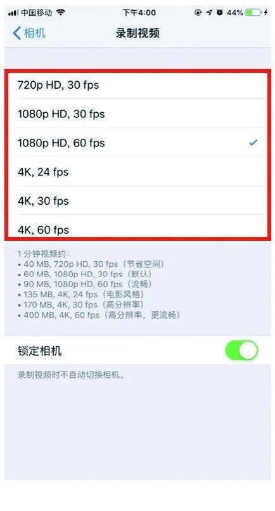Tap the checkmark on 1080p HD, 60 fps
Viewport: 275px width, 511px height.
(x=253, y=143)
